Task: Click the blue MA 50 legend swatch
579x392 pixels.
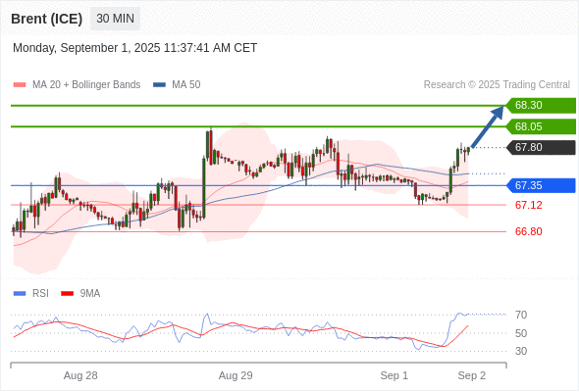Action: pos(159,85)
